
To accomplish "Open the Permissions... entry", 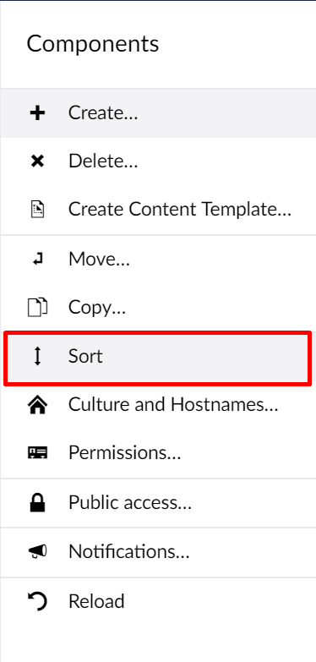I will coord(158,453).
